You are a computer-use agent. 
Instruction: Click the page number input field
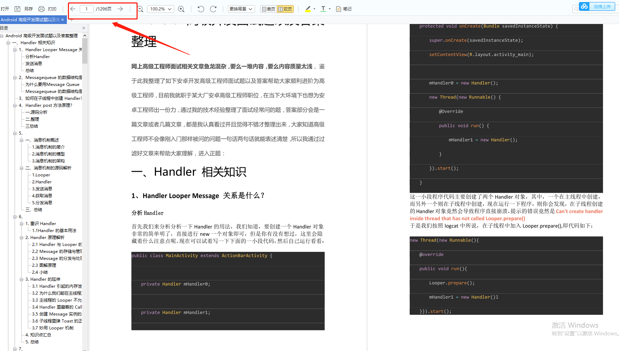(86, 9)
